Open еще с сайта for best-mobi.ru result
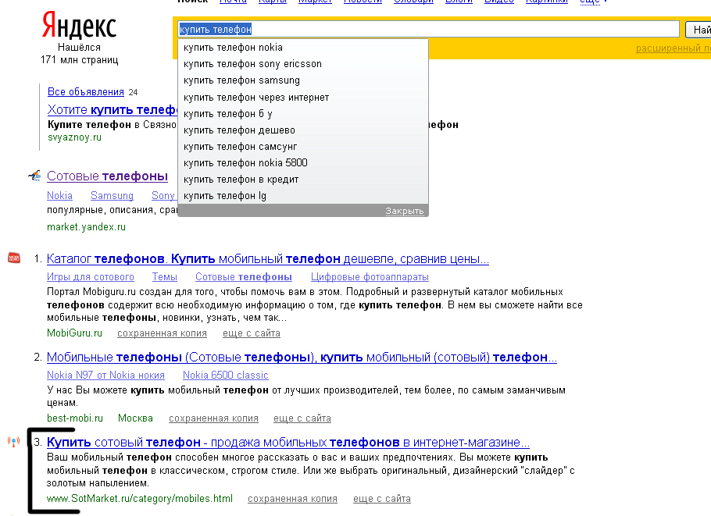The height and width of the screenshot is (516, 711). pos(302,418)
